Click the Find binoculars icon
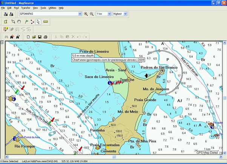Screen dimensions: 227x164 click(6, 37)
